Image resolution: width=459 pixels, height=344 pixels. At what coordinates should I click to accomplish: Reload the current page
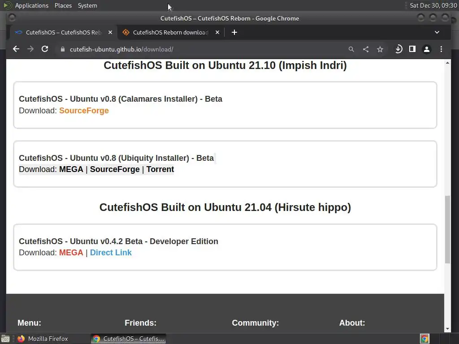coord(45,49)
